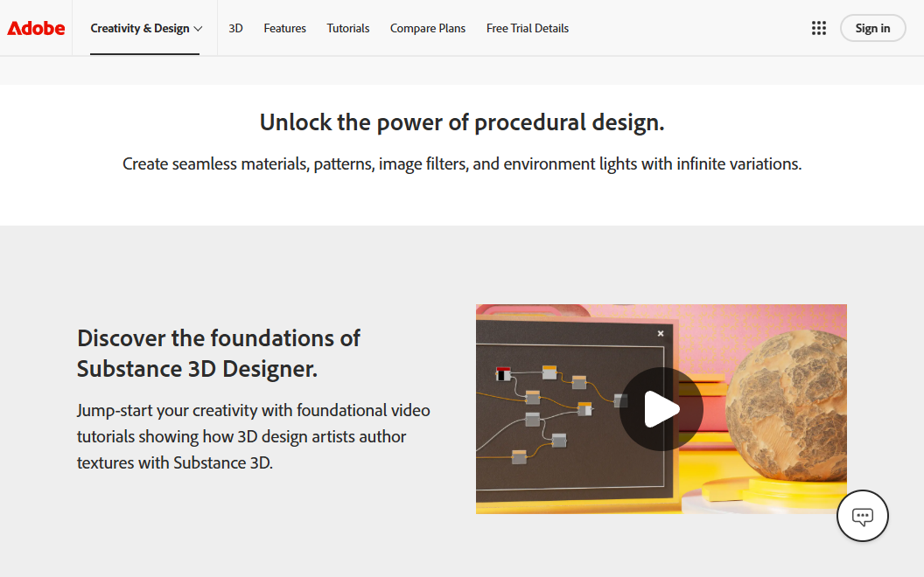Open the app switcher grid icon

[819, 28]
